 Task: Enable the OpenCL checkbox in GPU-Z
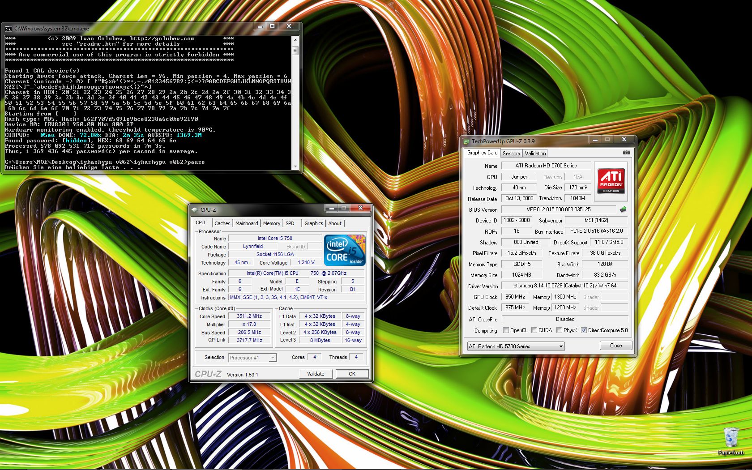coord(506,330)
